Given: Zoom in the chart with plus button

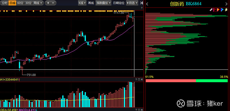Looking at the screenshot, I should [x=48, y=3].
